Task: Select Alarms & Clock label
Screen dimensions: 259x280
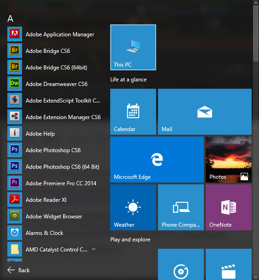Action: 45,233
